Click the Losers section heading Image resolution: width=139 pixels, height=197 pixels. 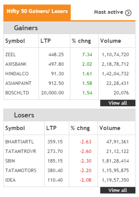coord(24,115)
